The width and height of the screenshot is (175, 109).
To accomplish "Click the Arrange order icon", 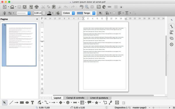I will tap(127, 13).
